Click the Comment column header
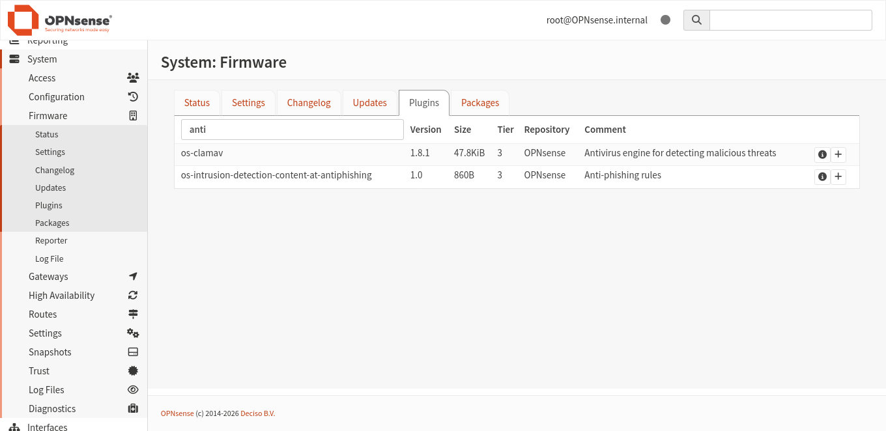The height and width of the screenshot is (431, 886). [x=605, y=130]
